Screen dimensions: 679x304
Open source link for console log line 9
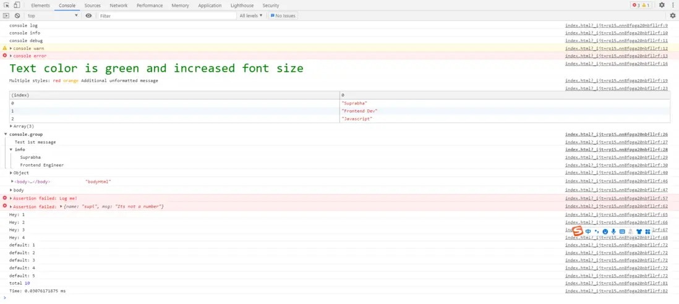click(x=616, y=25)
